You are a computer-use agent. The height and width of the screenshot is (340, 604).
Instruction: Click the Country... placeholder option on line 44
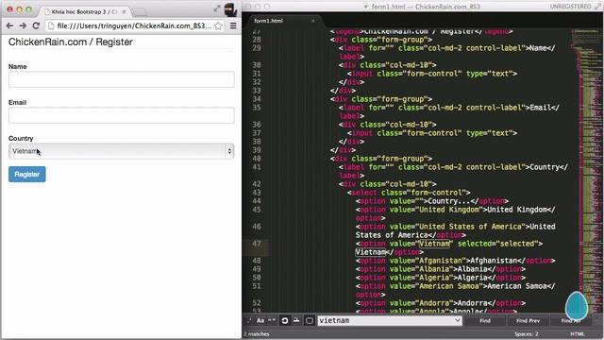[x=432, y=201]
